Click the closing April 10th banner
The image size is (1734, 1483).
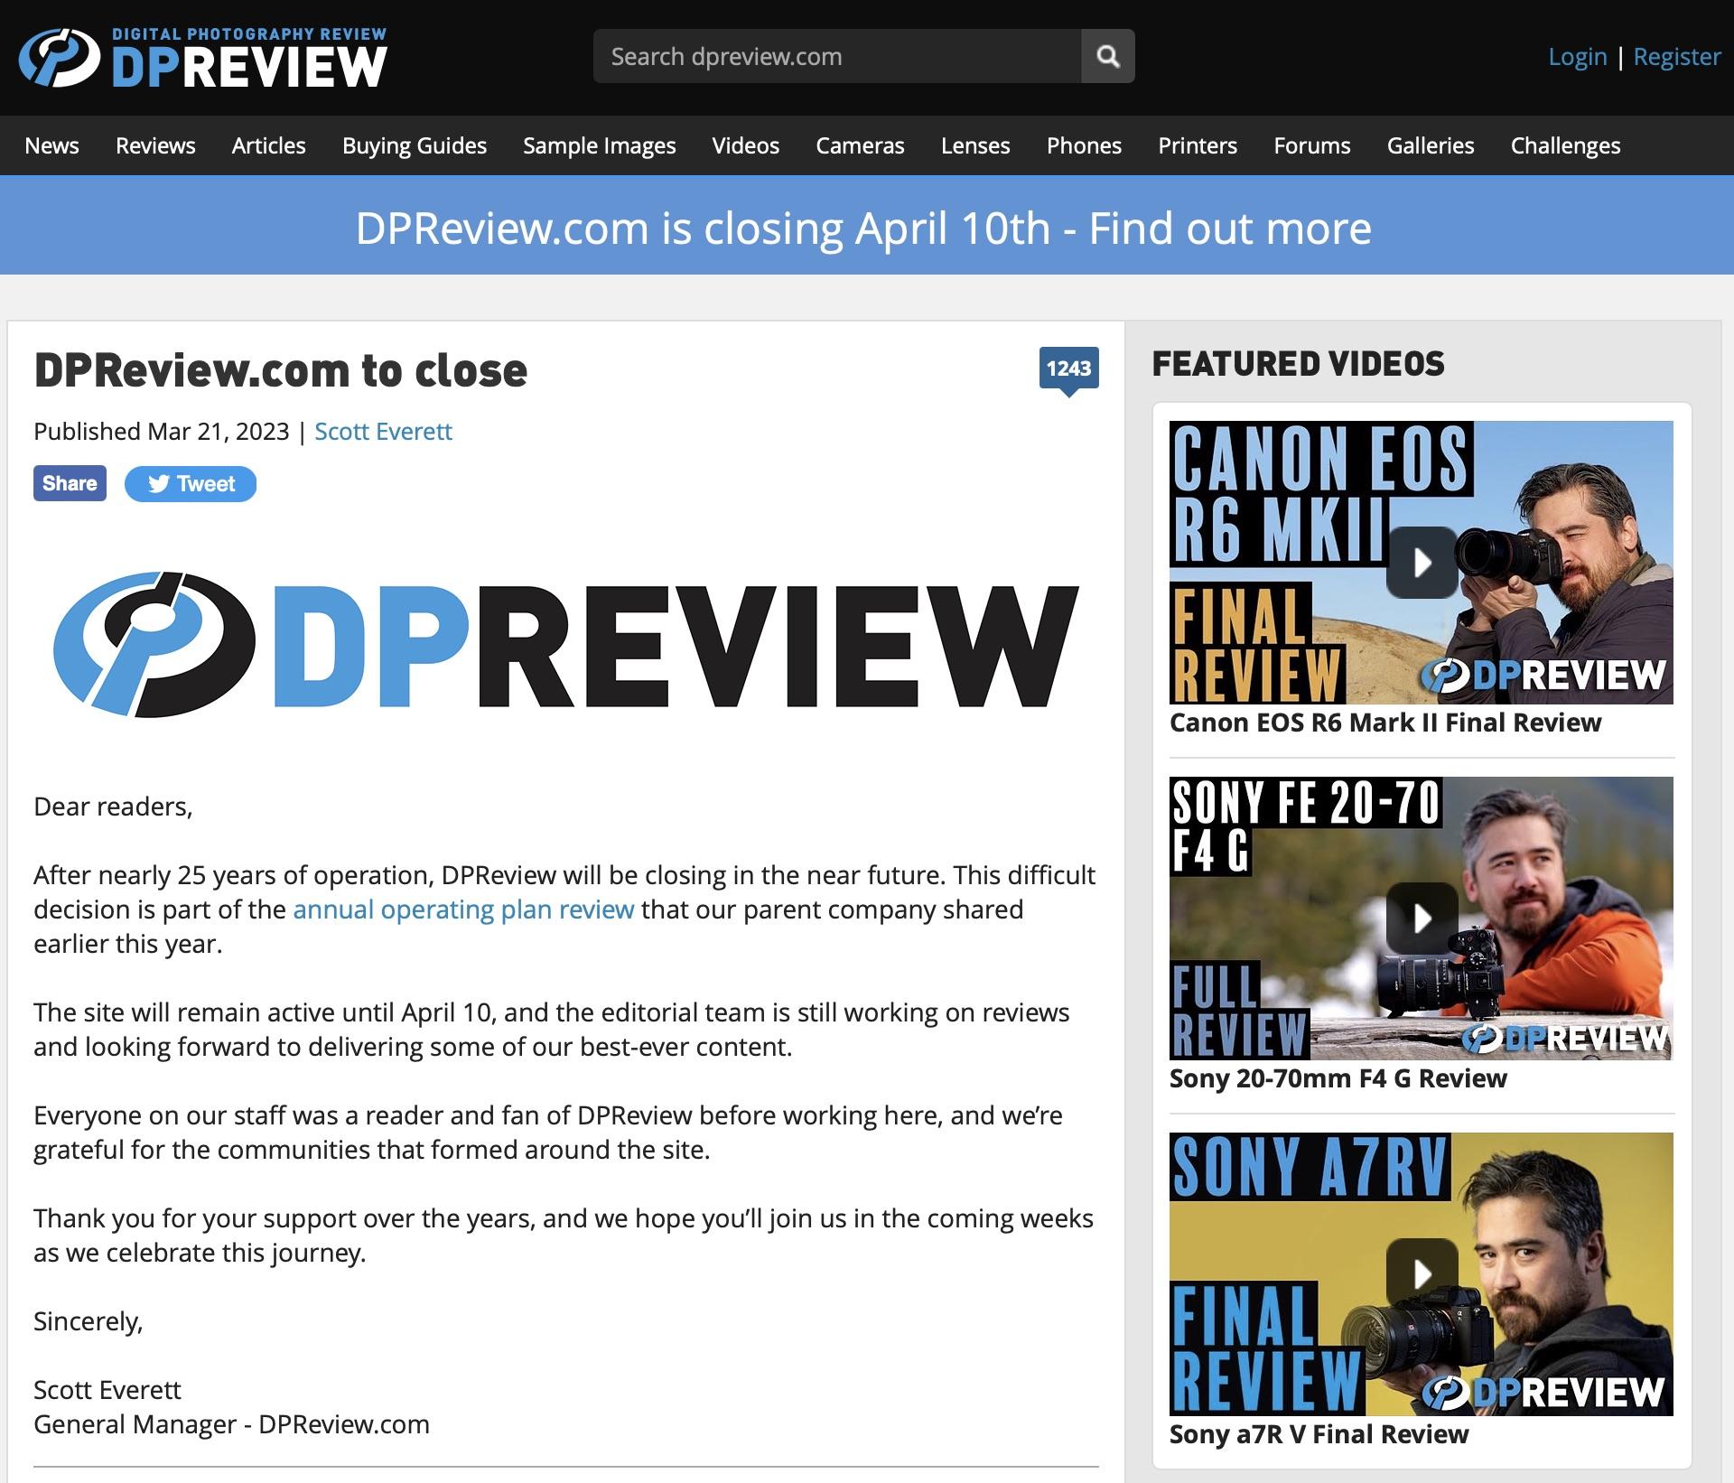pos(863,229)
